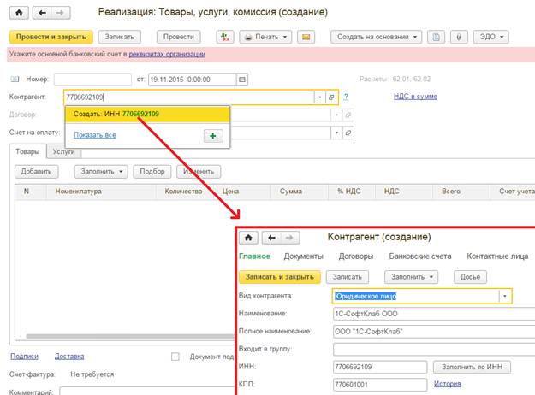Click the horizontal scrollbar of goods table
Screen dimensions: 535x395
click(130, 336)
